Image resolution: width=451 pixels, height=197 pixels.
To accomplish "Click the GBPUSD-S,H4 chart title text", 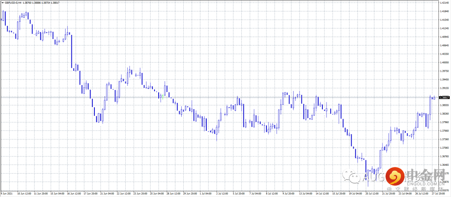I will point(13,2).
